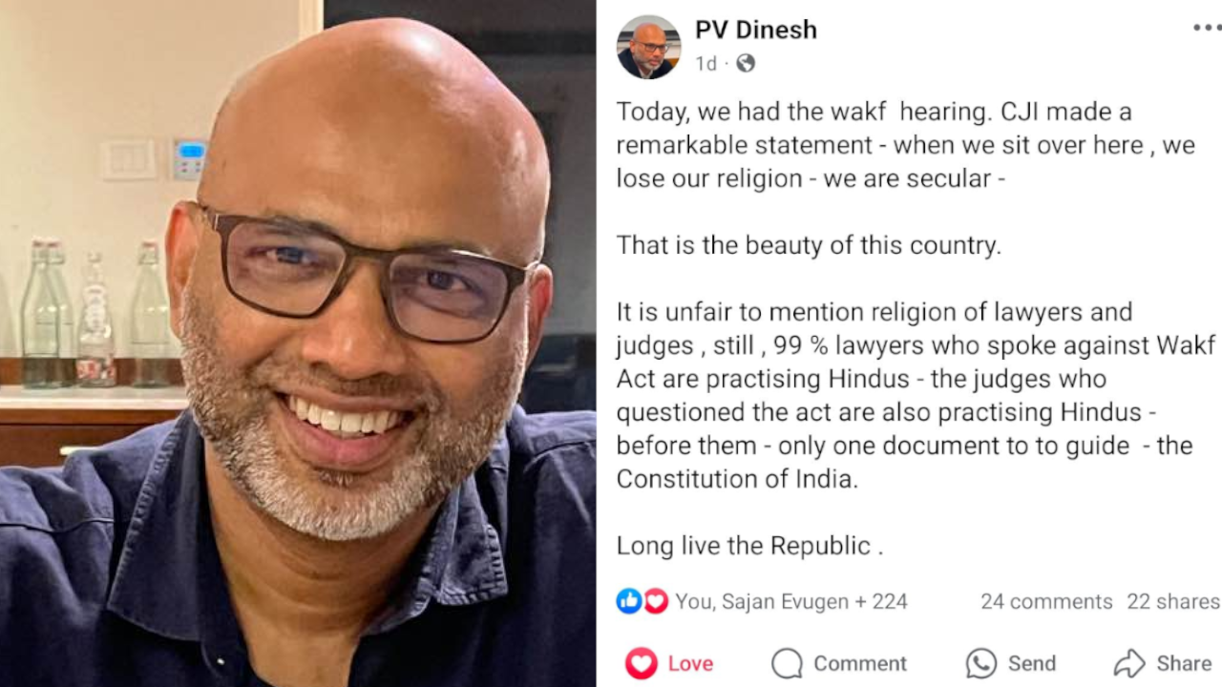The width and height of the screenshot is (1222, 687).
Task: Click the Comment button label
Action: [860, 663]
